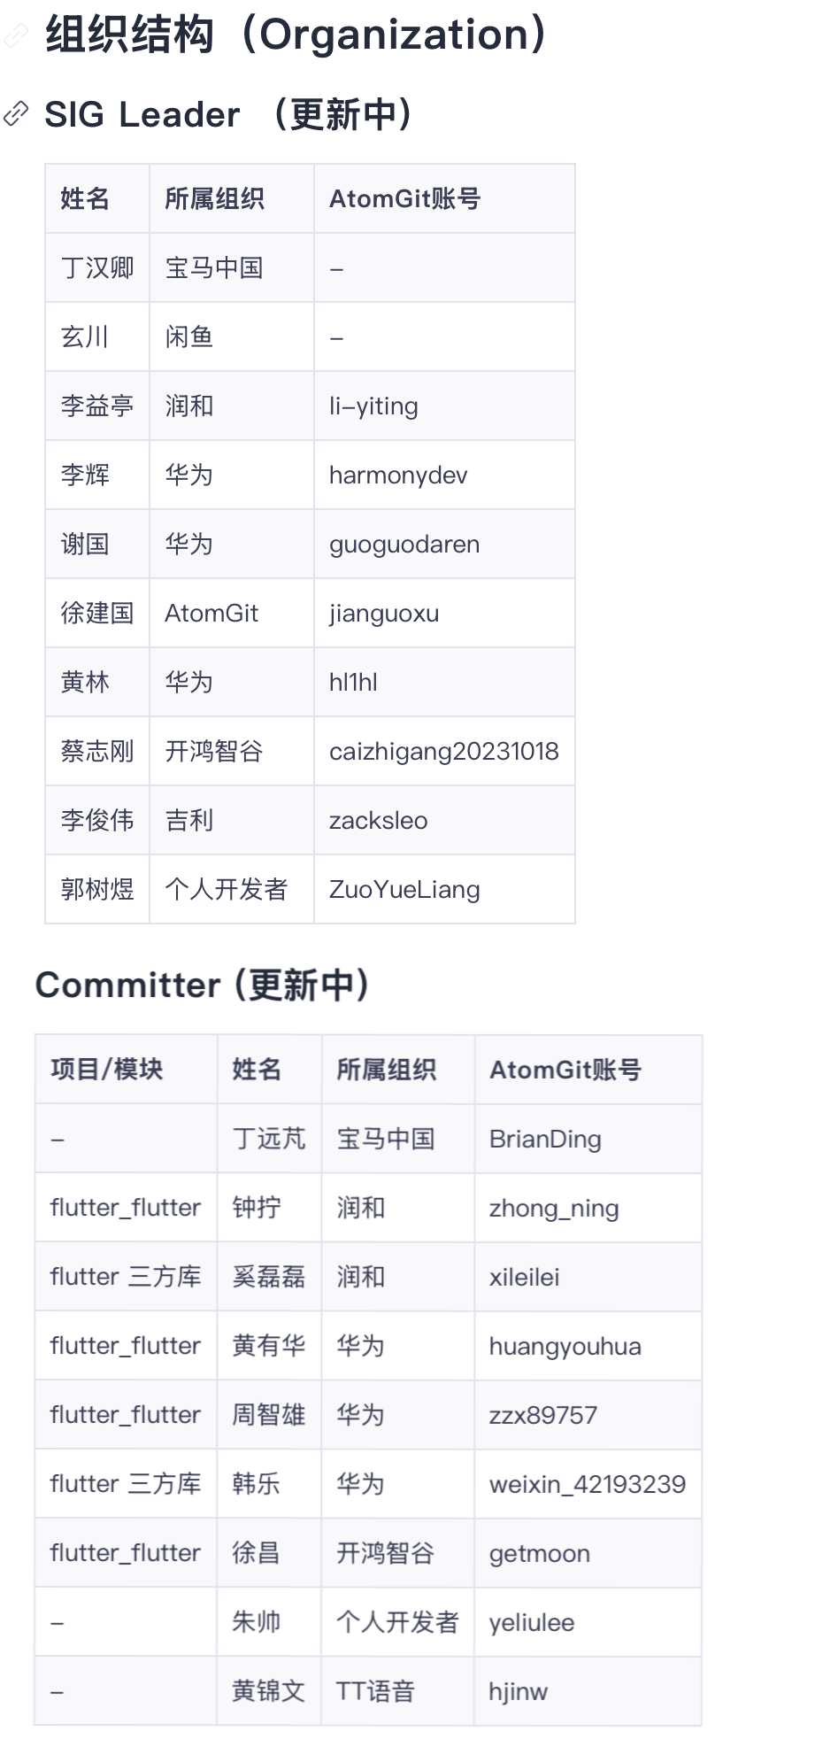Image resolution: width=815 pixels, height=1747 pixels.
Task: Select the xileilei account text
Action: click(524, 1278)
